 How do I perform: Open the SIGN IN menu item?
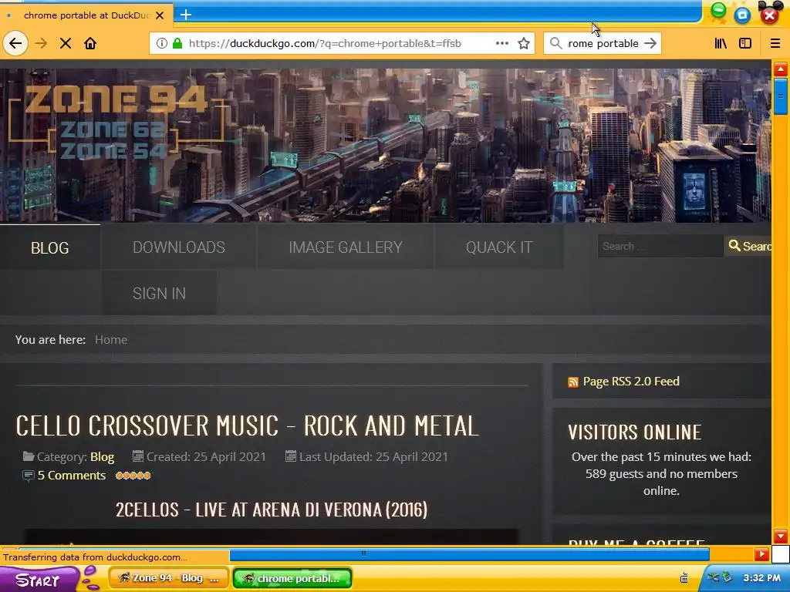point(159,294)
